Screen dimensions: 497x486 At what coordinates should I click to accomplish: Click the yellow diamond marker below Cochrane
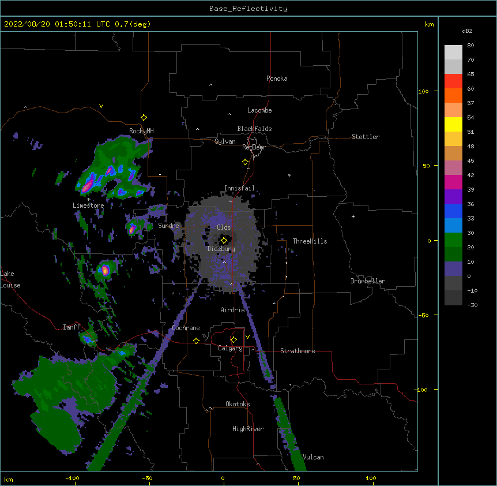[196, 341]
